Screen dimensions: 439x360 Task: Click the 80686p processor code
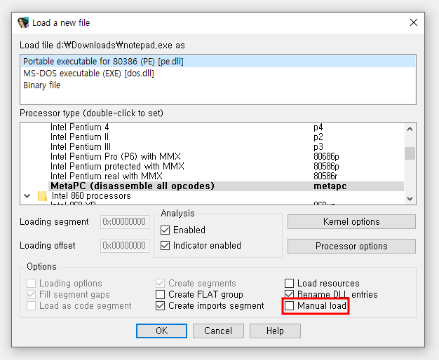point(326,156)
